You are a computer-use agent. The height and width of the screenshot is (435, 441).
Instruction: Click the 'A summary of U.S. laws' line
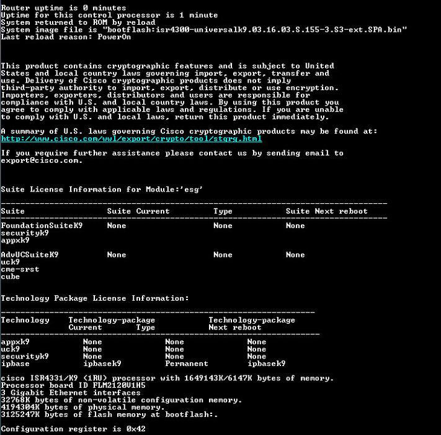[189, 131]
